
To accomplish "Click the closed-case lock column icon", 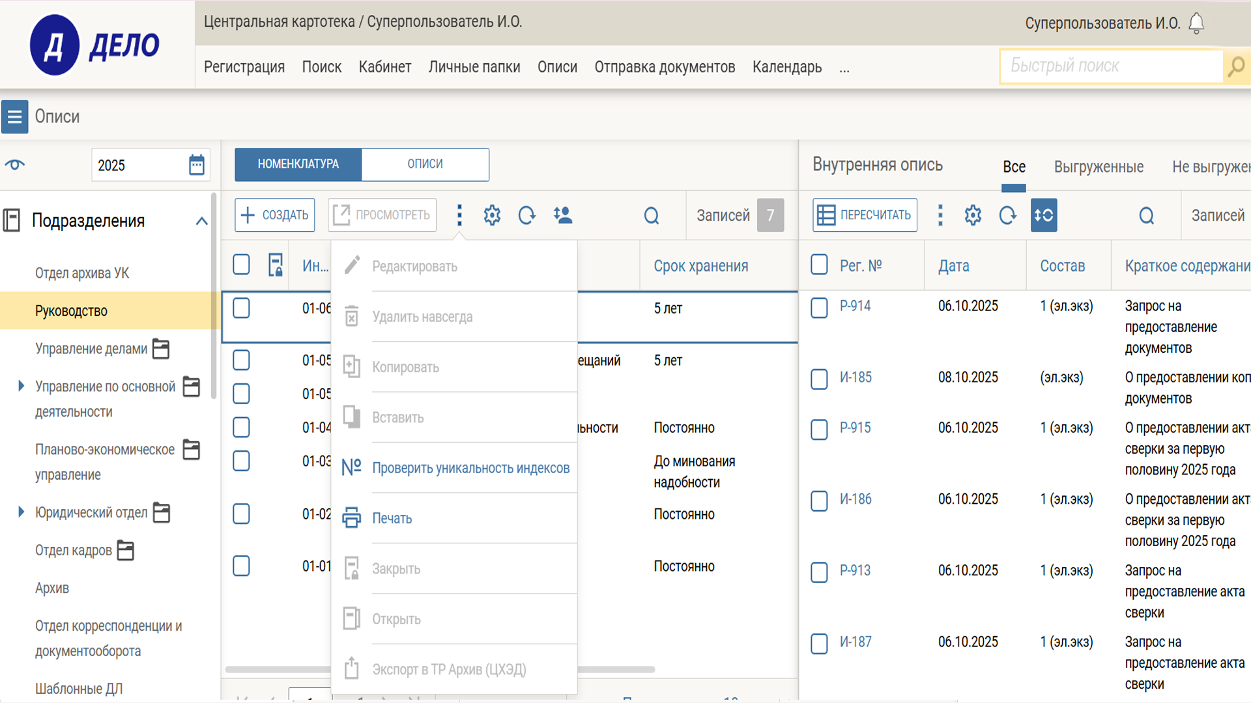I will pos(276,266).
